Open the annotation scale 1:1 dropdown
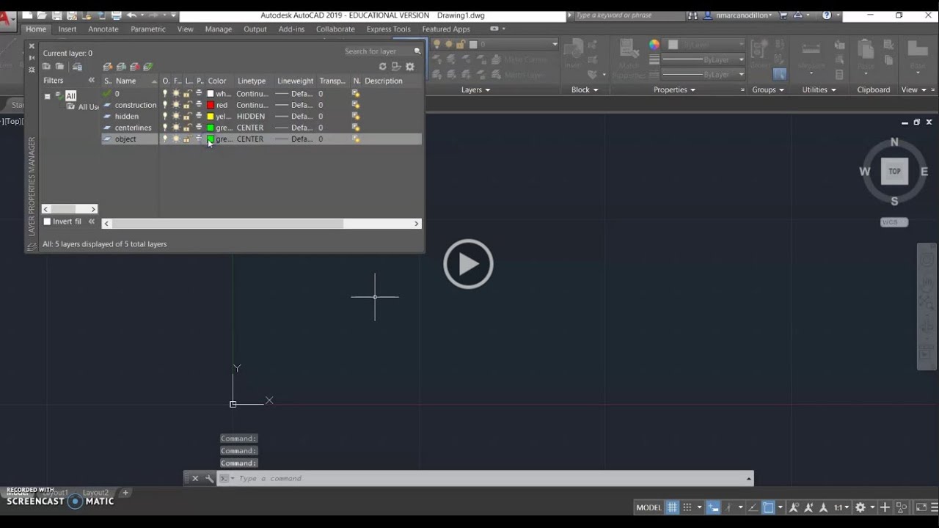 coord(841,507)
